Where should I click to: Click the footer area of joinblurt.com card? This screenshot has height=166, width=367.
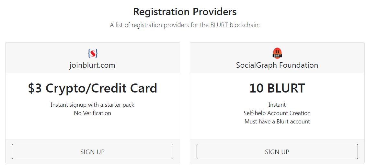[x=92, y=142]
